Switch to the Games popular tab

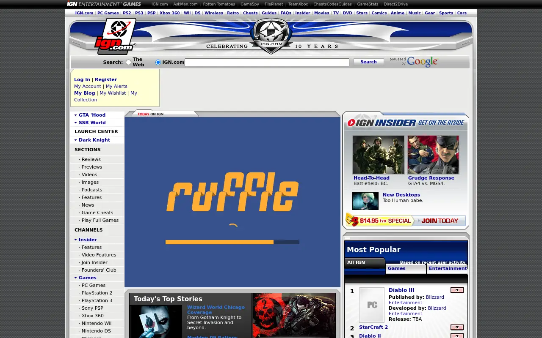(x=406, y=269)
